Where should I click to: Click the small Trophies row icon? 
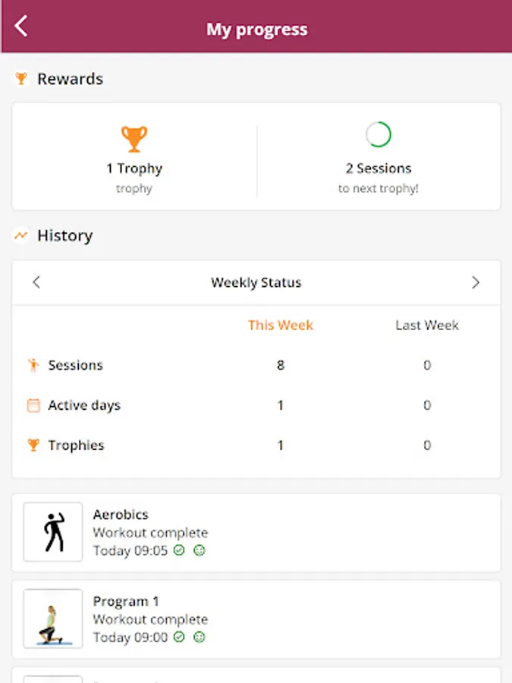click(x=33, y=445)
